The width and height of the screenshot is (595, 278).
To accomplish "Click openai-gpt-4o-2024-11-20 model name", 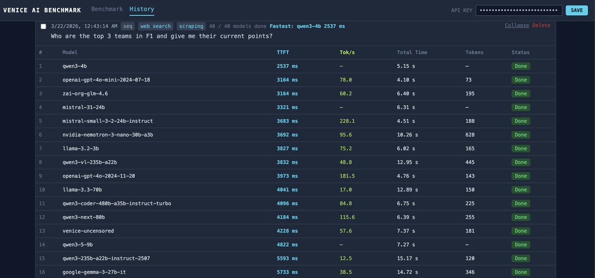I will coord(99,176).
